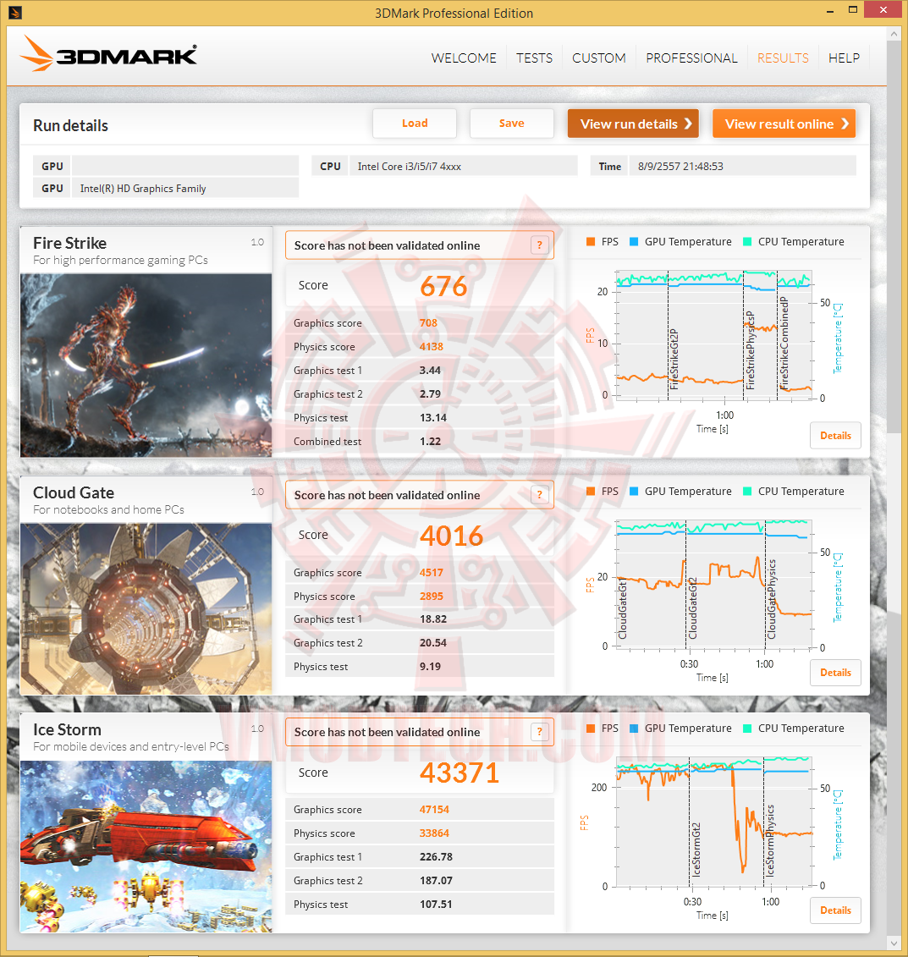Click Cloud Gate physics score 2895
This screenshot has height=957, width=908.
(432, 597)
